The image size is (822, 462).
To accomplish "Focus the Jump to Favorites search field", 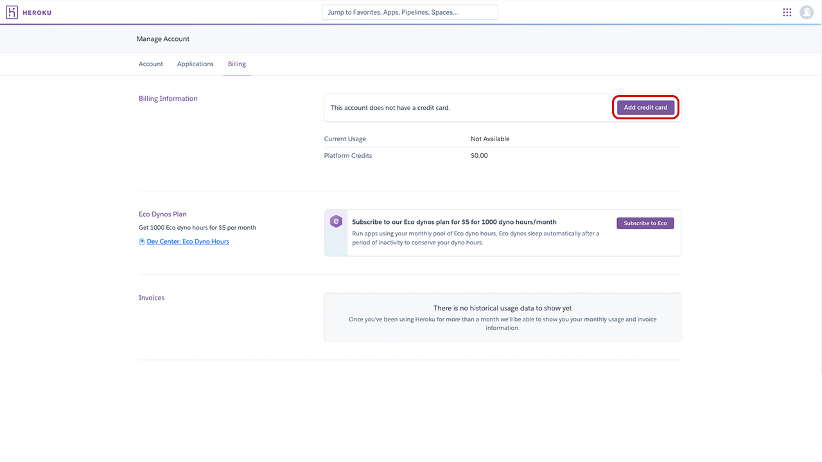I will (x=410, y=12).
